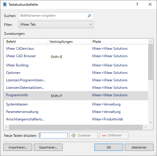Select the liNear CAD Browser command

click(x=21, y=56)
